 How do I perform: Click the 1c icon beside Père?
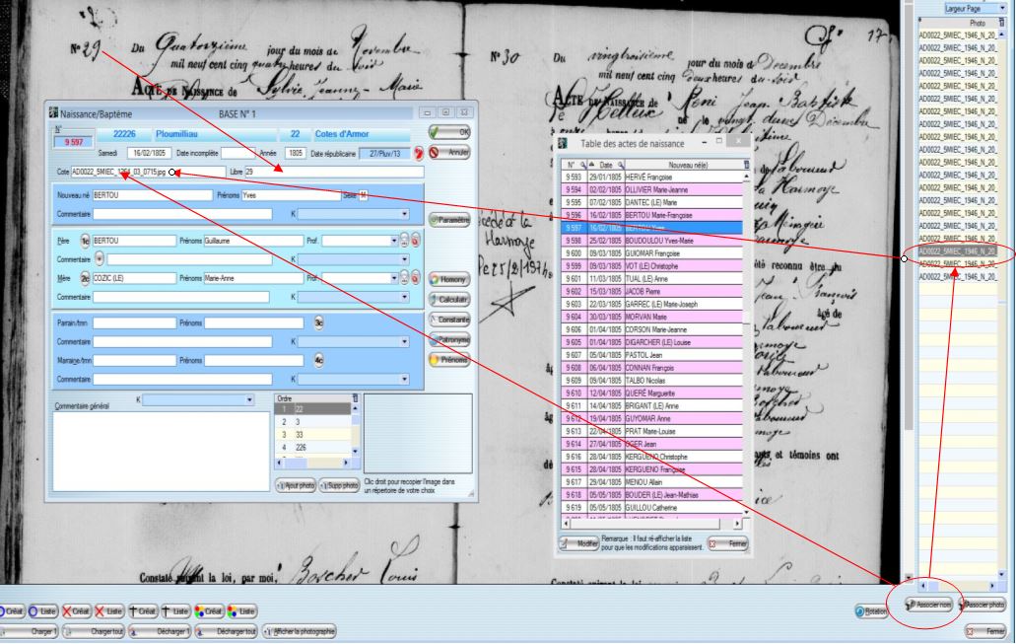pyautogui.click(x=85, y=240)
